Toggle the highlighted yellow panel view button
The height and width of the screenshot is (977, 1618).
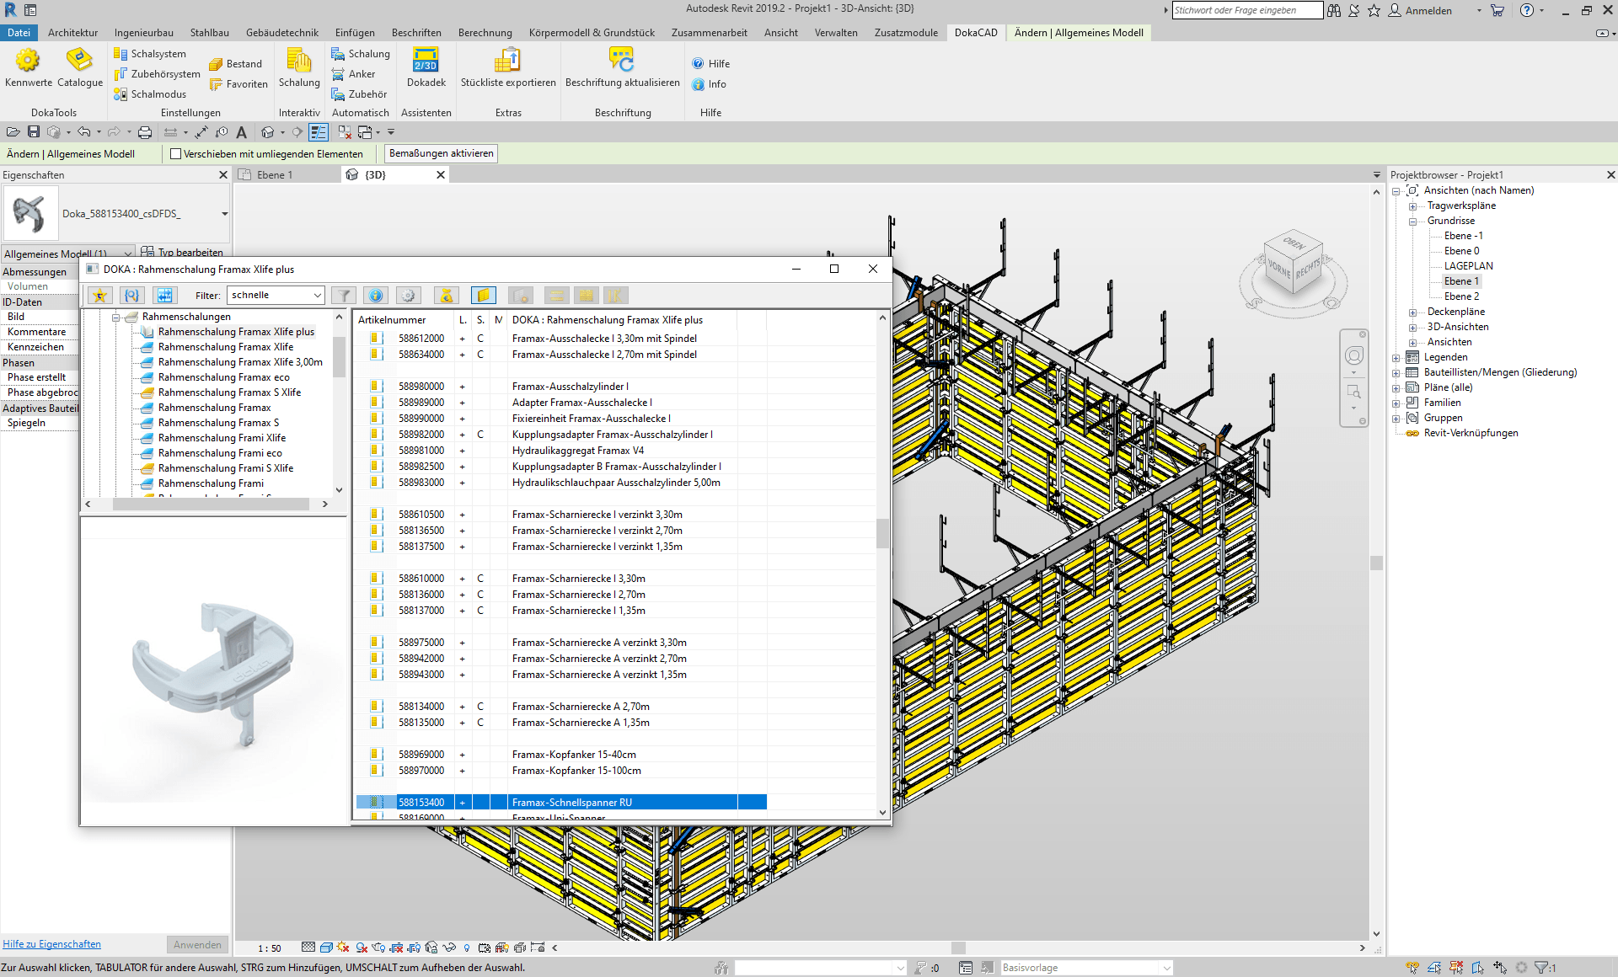tap(483, 296)
